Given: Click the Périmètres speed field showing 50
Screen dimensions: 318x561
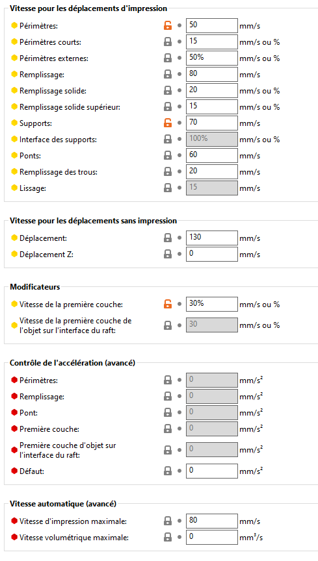Looking at the screenshot, I should coord(212,25).
